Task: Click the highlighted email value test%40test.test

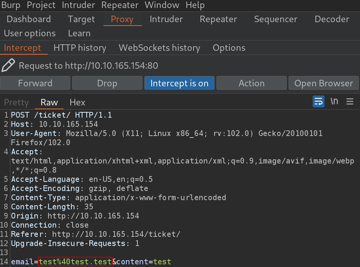Action: tap(75, 262)
